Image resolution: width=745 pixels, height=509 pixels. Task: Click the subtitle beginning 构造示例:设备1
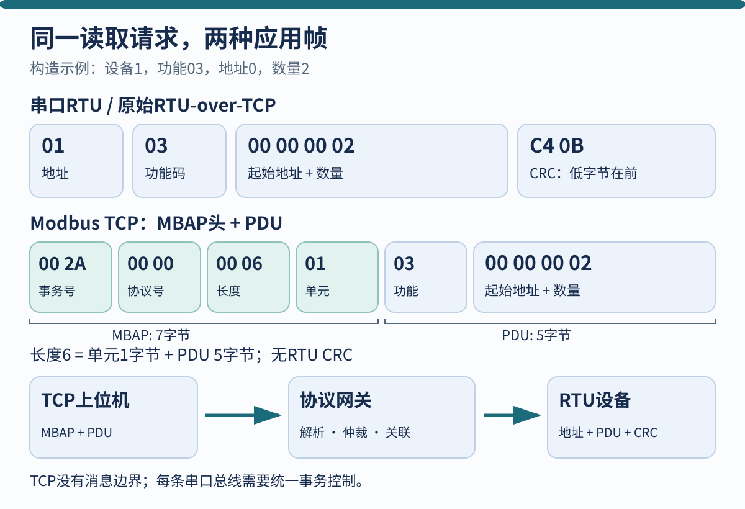tap(169, 68)
